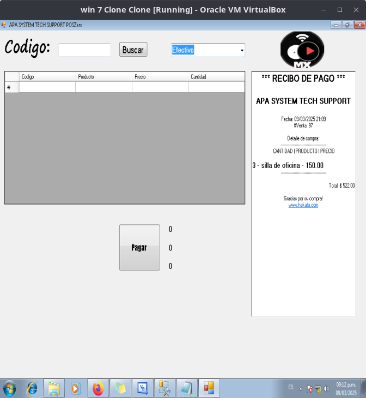
Task: Click the volume speaker tray icon
Action: pos(327,389)
